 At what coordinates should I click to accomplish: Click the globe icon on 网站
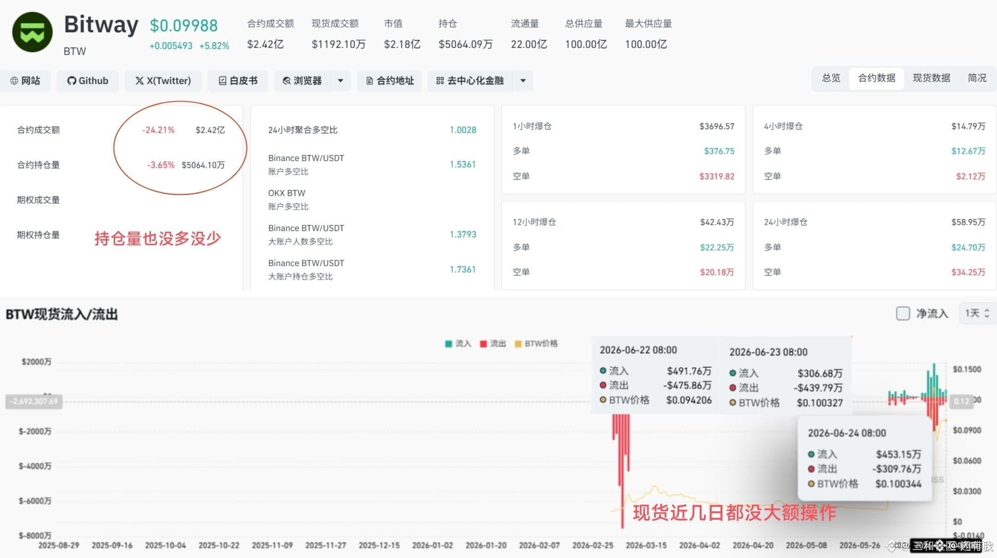(14, 81)
